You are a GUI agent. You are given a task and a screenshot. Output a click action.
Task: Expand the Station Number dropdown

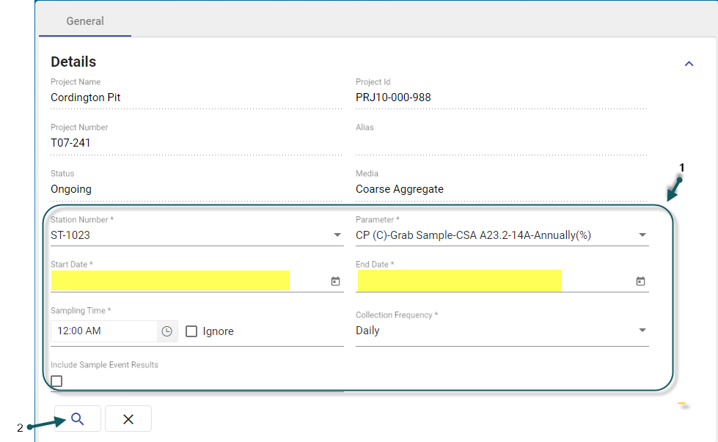[x=337, y=235]
